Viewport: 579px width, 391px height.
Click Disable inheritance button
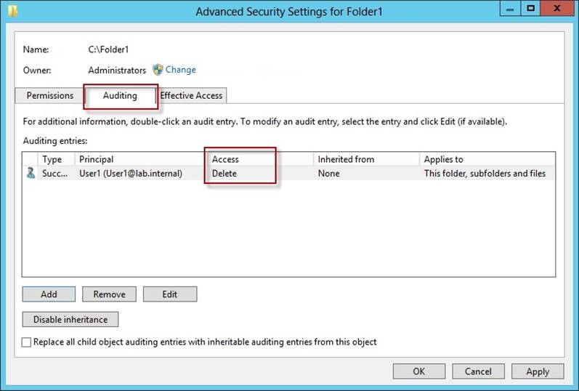coord(70,319)
